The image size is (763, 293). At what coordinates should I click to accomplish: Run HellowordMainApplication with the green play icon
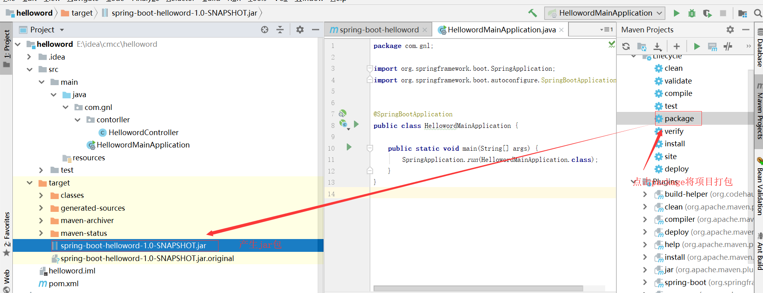[676, 13]
